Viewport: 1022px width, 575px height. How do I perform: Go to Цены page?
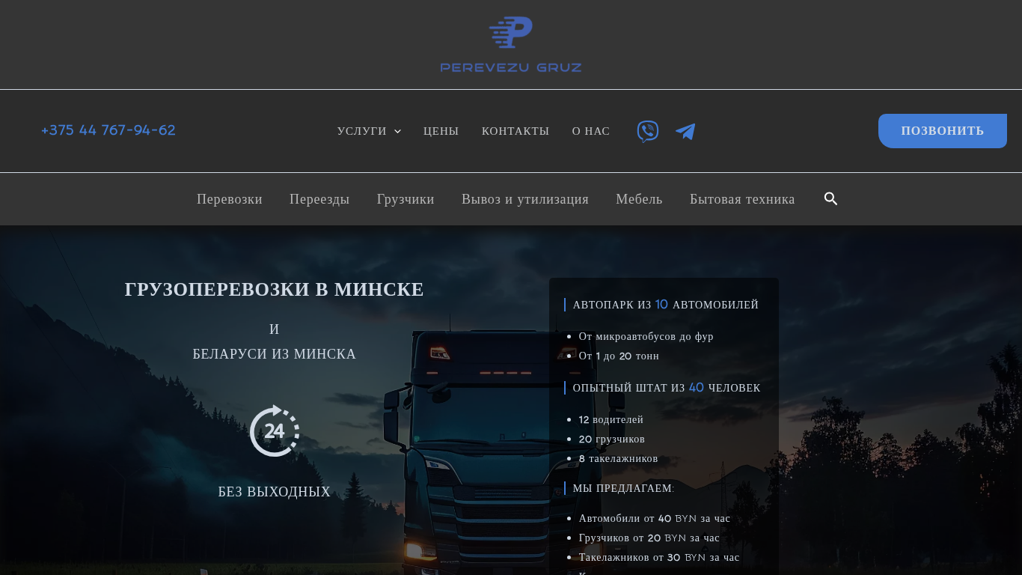pyautogui.click(x=441, y=131)
